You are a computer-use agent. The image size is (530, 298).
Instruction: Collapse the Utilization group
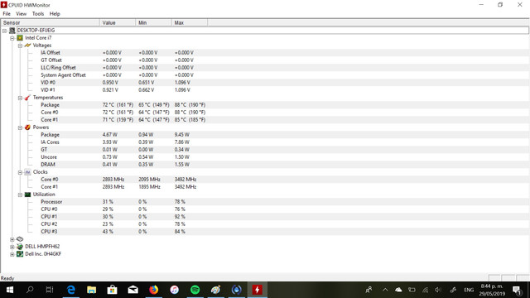[20, 195]
